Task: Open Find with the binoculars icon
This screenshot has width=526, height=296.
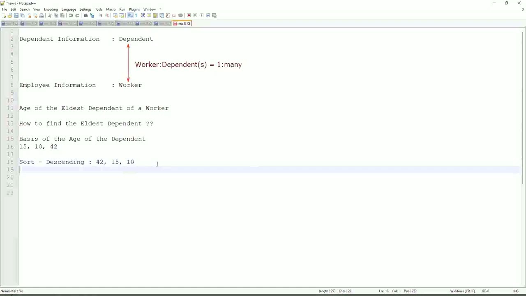Action: tap(85, 15)
